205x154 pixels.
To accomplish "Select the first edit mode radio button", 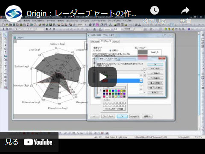I will click(x=94, y=50).
